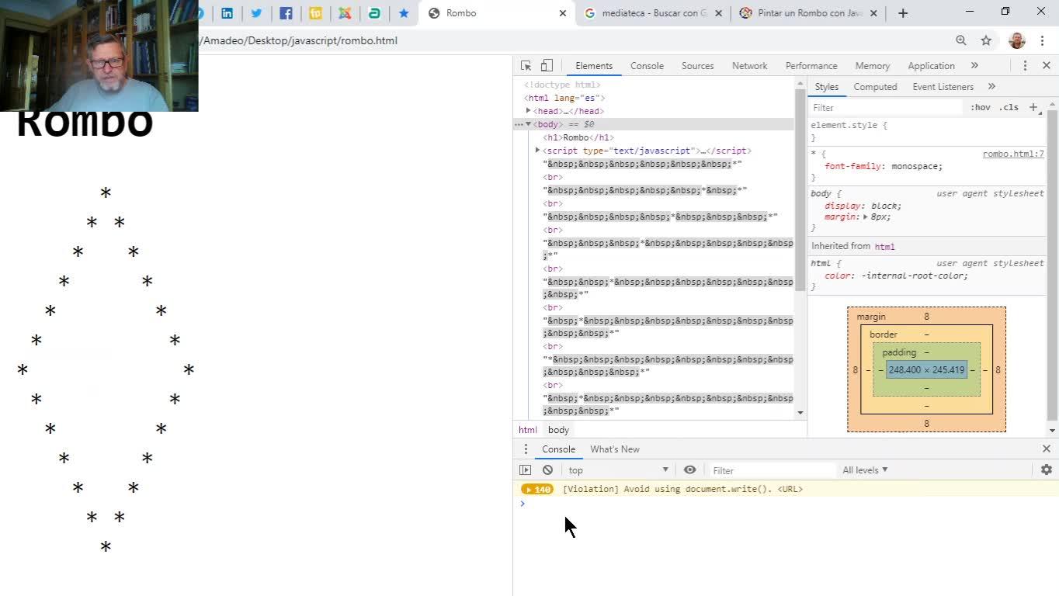Toggle the .cls classes button
1059x596 pixels.
[x=1009, y=108]
